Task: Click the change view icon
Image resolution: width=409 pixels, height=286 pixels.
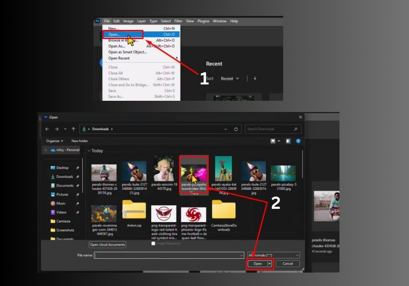Action: 273,141
